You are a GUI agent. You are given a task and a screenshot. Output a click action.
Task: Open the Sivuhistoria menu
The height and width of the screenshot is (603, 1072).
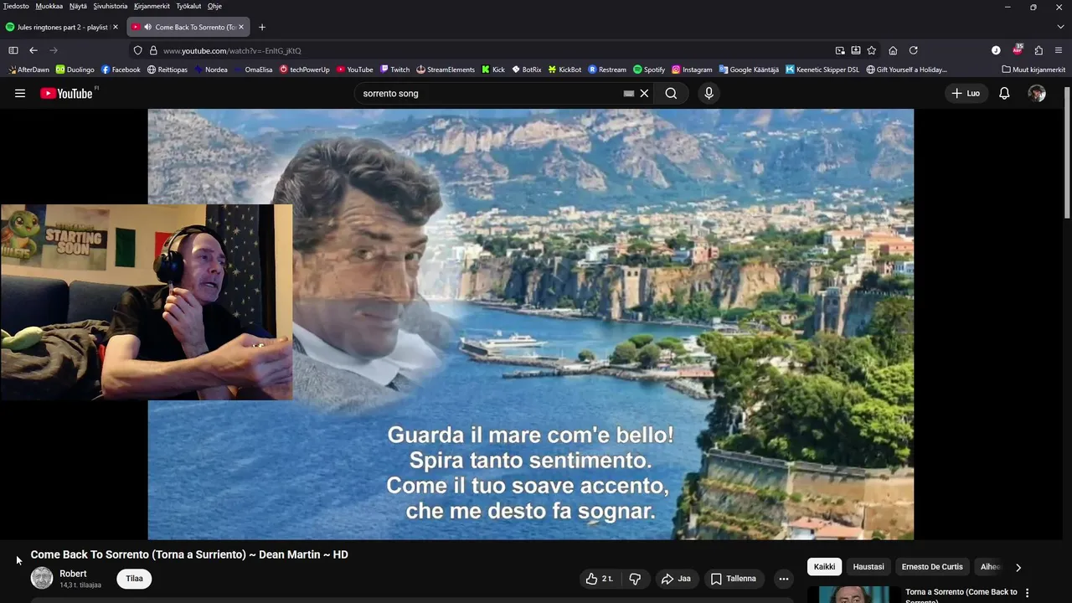(x=111, y=6)
